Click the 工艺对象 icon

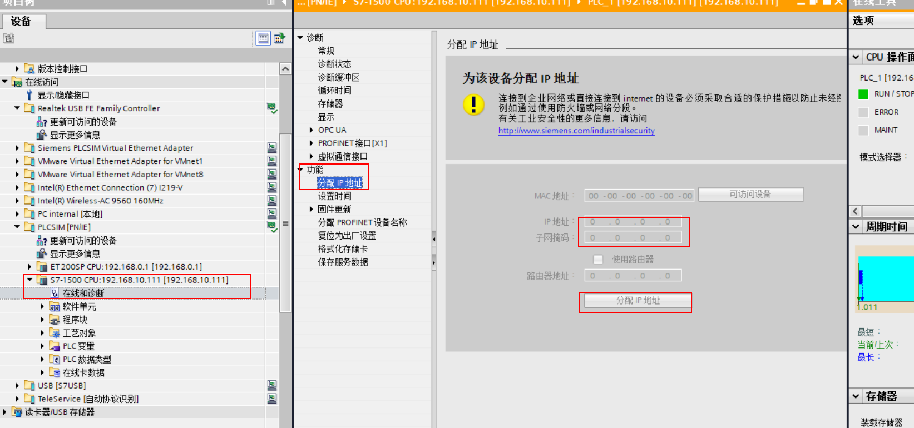point(55,333)
